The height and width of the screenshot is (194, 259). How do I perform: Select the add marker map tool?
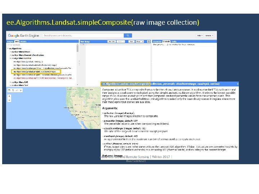13,90
